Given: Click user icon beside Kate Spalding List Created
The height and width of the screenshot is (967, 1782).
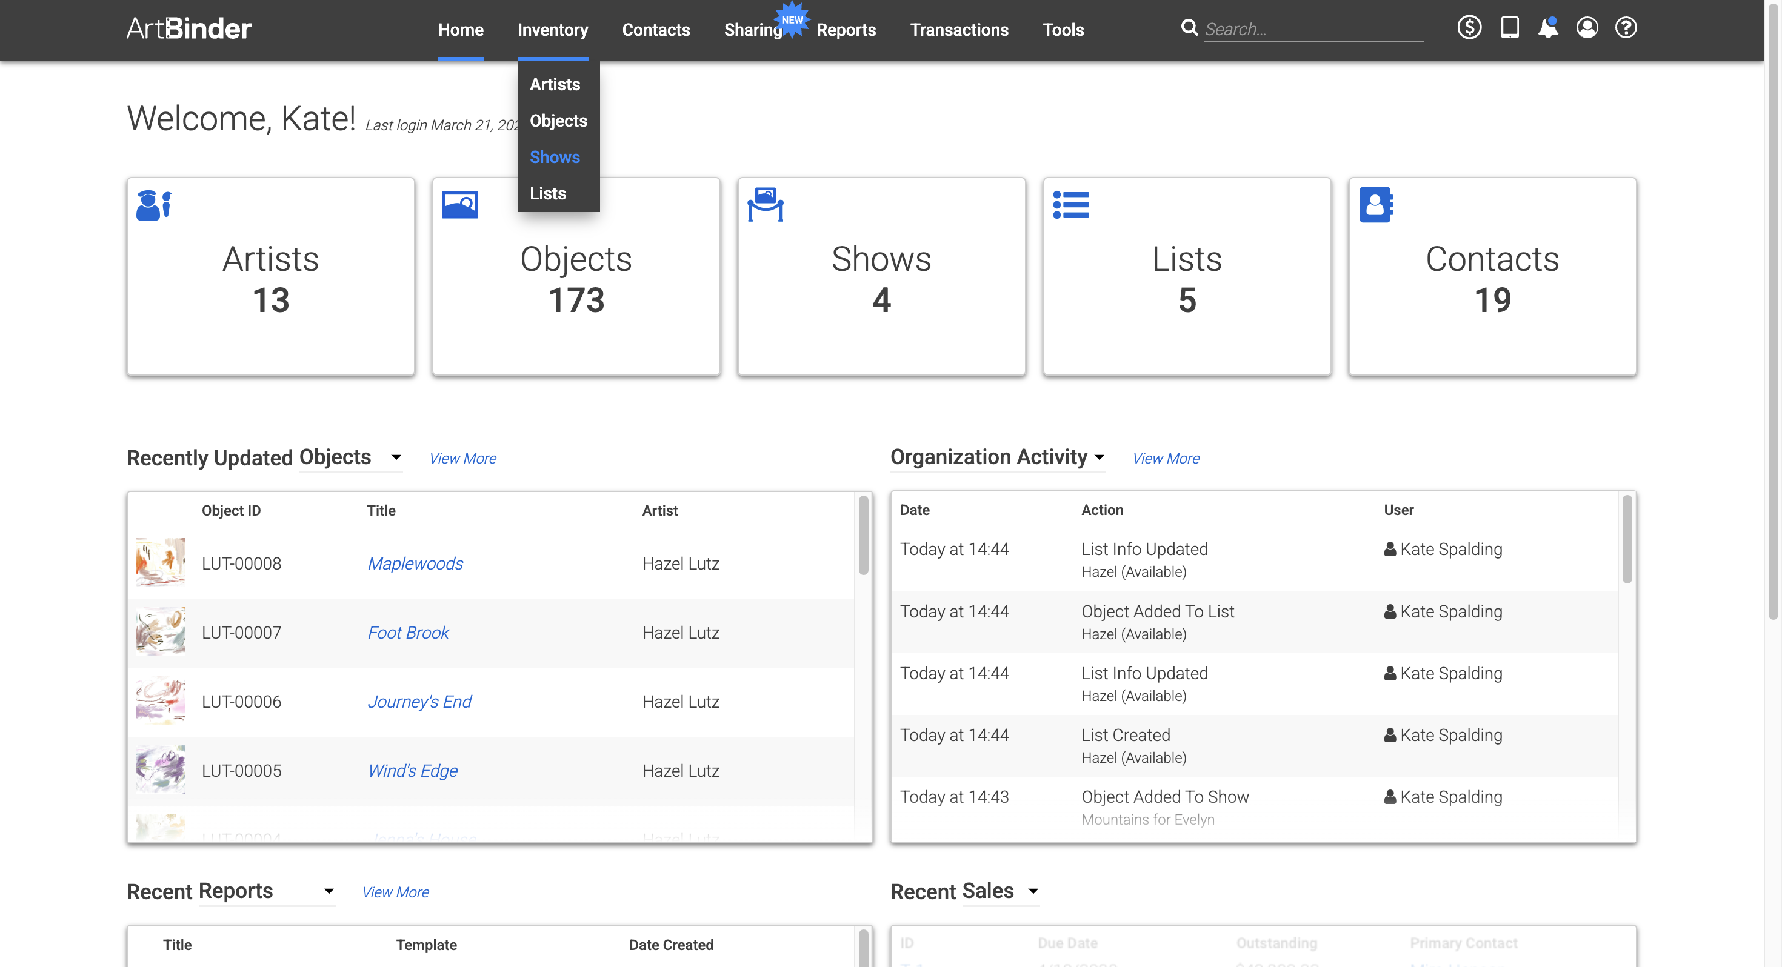Looking at the screenshot, I should [1390, 734].
